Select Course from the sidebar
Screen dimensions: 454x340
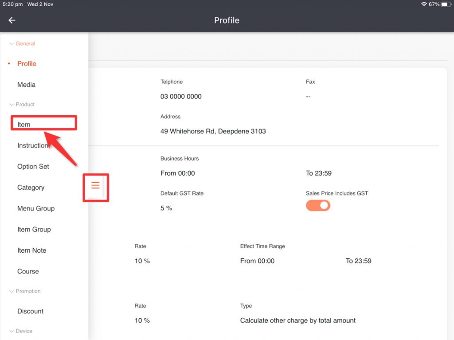[28, 271]
